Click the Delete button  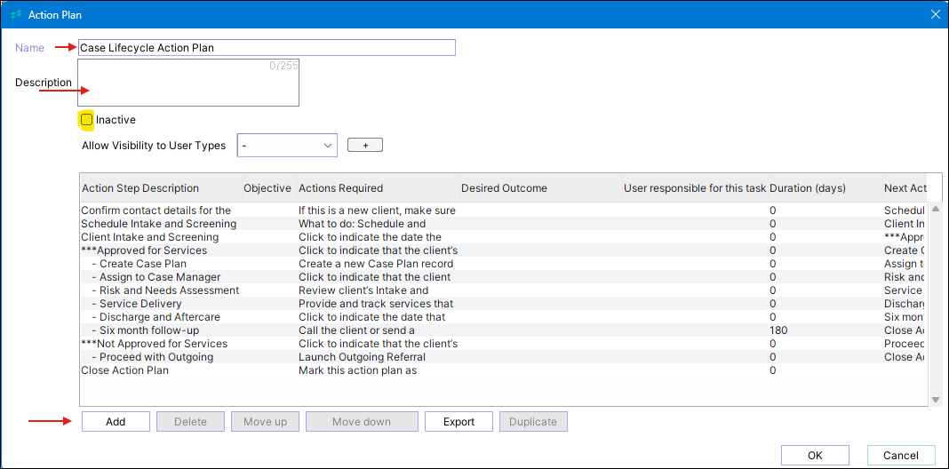(191, 422)
